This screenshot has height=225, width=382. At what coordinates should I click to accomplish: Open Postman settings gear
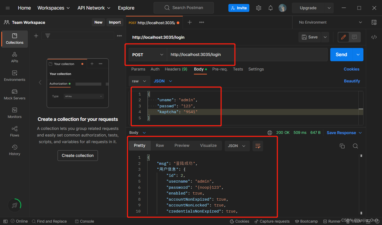tap(259, 8)
